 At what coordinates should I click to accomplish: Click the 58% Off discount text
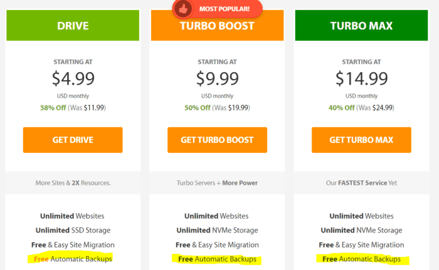coord(53,108)
